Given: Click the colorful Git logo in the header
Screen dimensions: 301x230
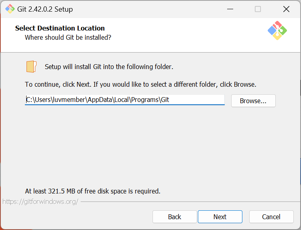Looking at the screenshot, I should [x=277, y=31].
